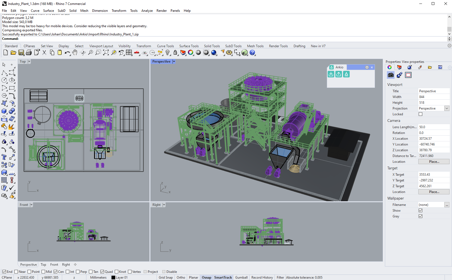Open the Front viewport title dropdown arrow
Viewport: 452px width, 280px height.
click(31, 205)
